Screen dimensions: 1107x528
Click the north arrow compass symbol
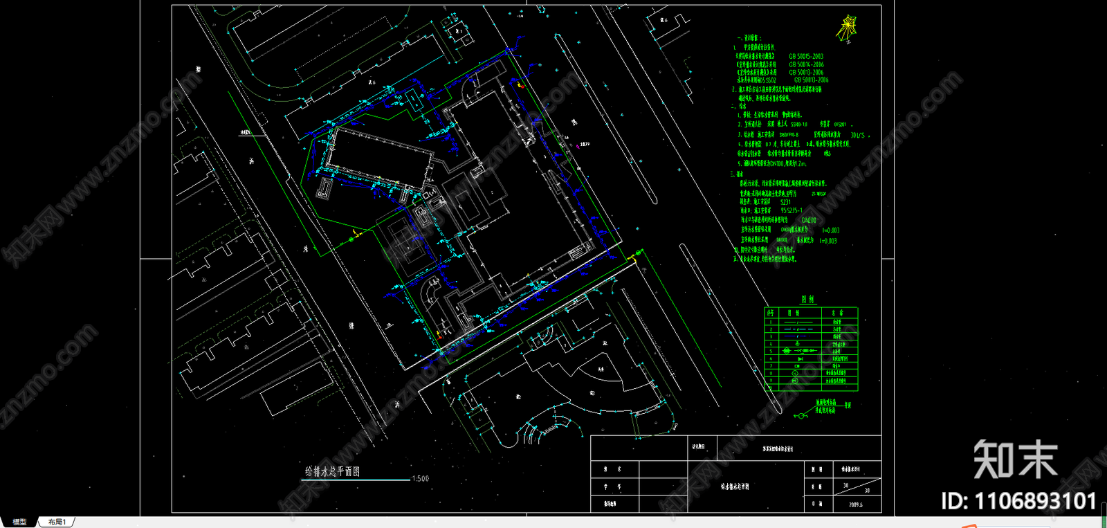pyautogui.click(x=847, y=29)
